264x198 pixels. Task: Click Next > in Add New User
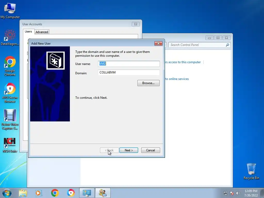pyautogui.click(x=129, y=150)
